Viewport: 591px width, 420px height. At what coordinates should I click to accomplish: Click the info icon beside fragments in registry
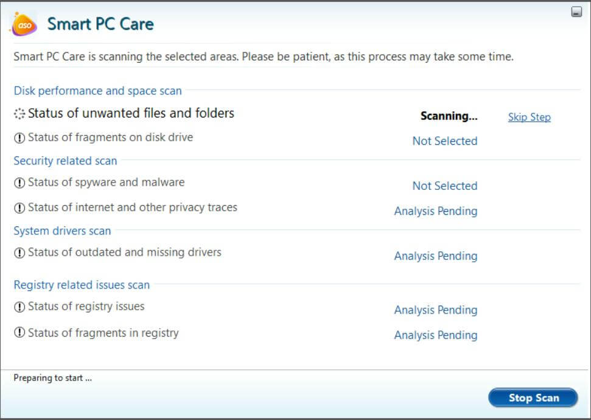click(x=19, y=333)
